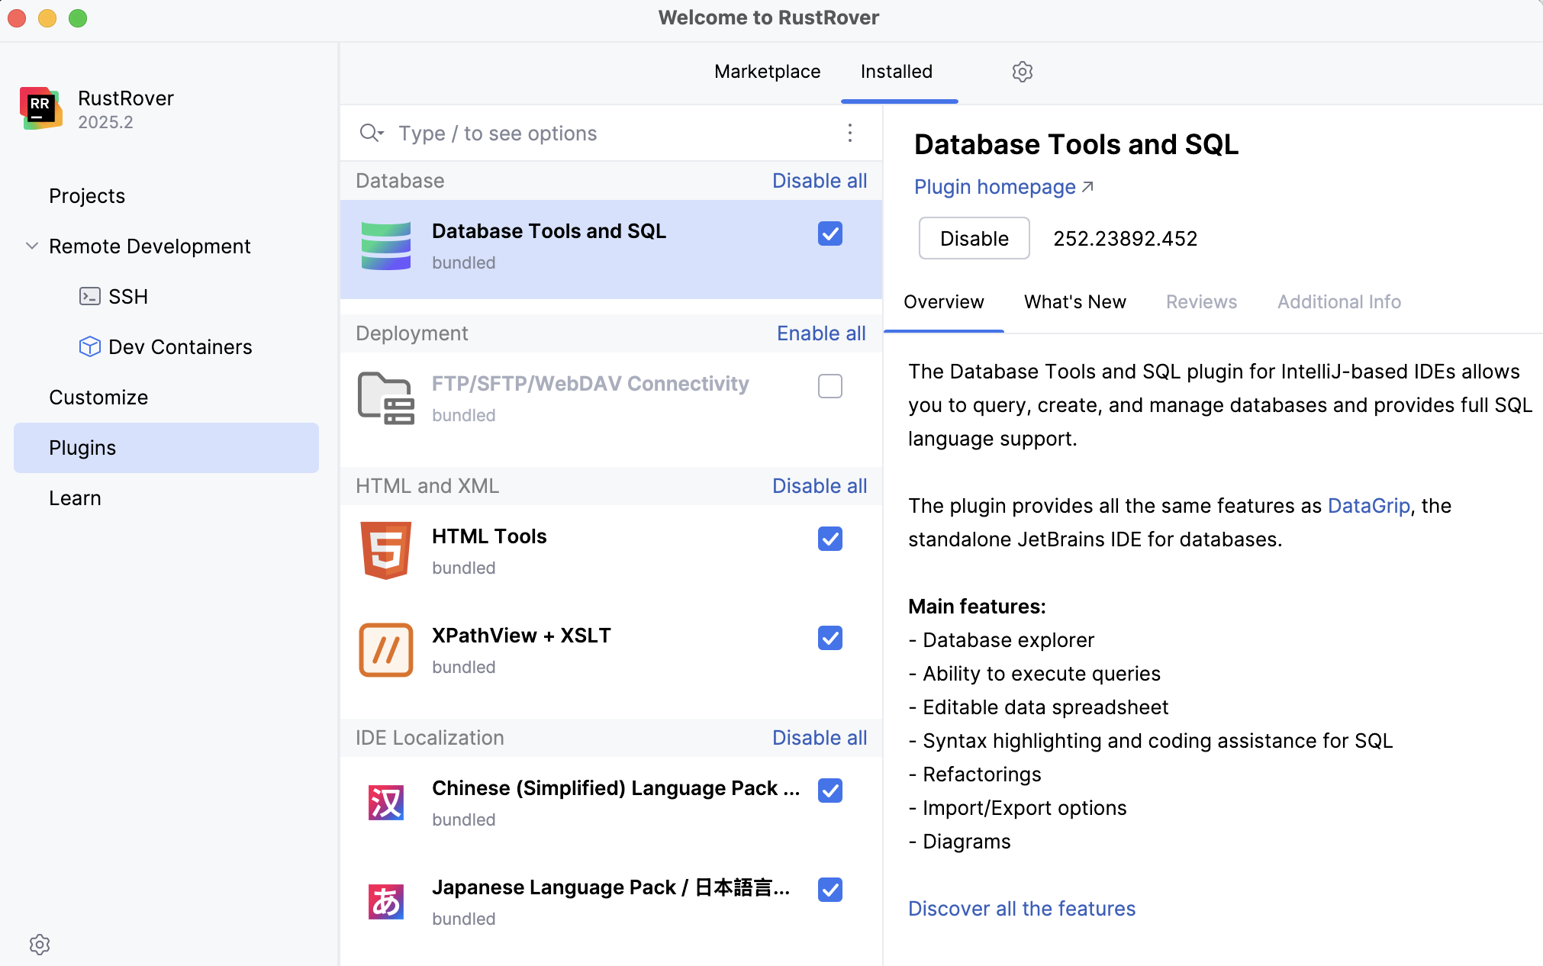The height and width of the screenshot is (966, 1543).
Task: Uncheck the Chinese (Simplified) Language Pack checkbox
Action: click(830, 791)
